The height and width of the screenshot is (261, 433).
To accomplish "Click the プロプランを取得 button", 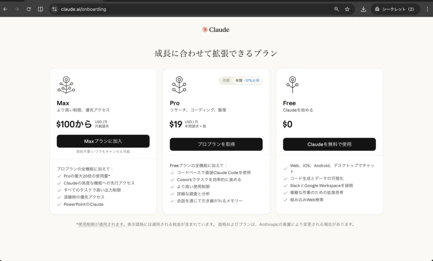I will pos(216,144).
